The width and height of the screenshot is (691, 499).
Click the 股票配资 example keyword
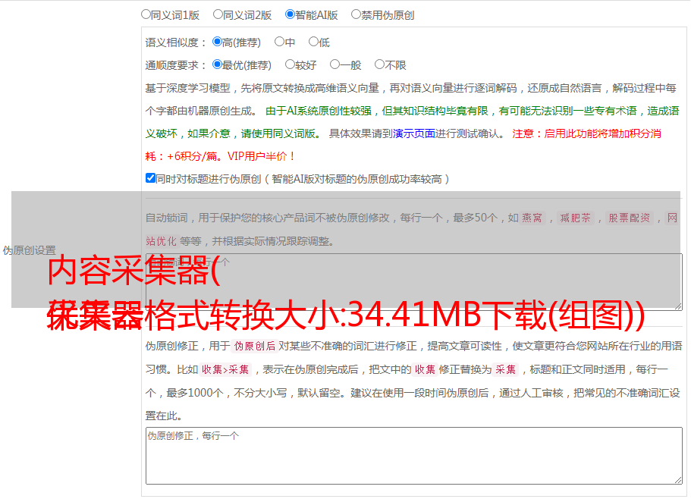pos(629,218)
